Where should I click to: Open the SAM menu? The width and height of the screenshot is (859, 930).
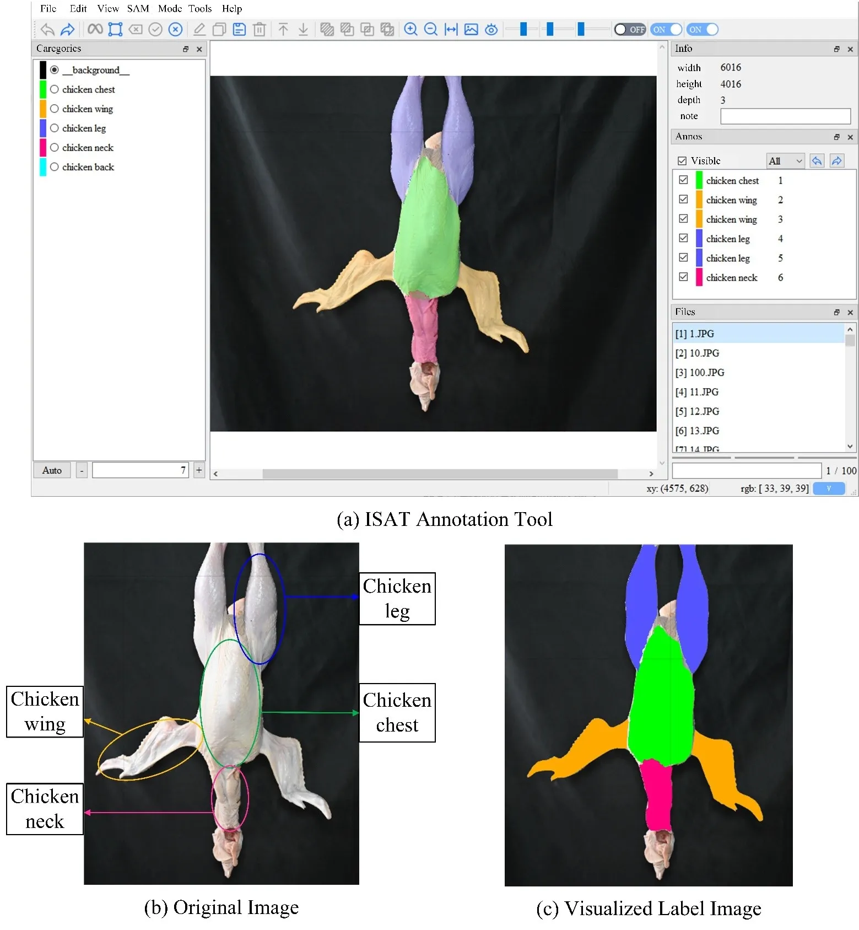[138, 8]
